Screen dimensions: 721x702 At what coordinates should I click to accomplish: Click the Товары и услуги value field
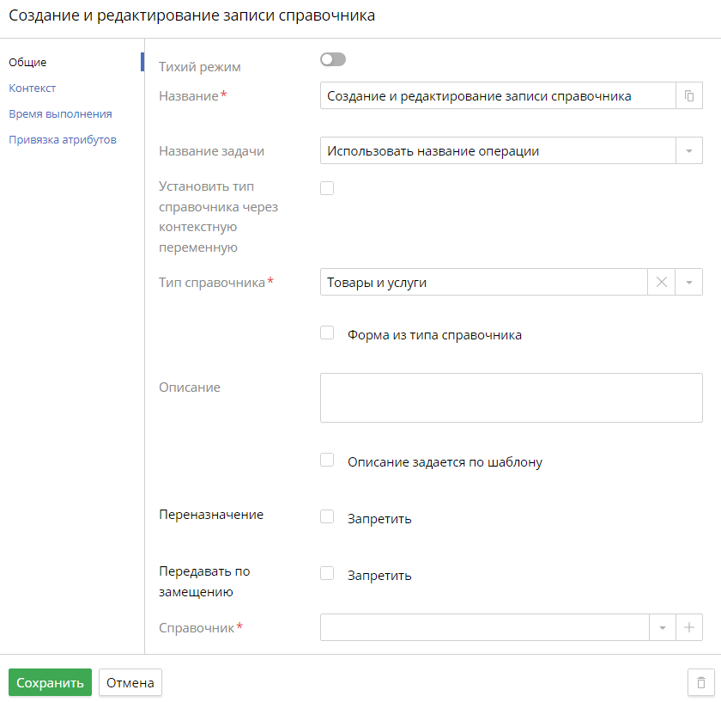(484, 282)
